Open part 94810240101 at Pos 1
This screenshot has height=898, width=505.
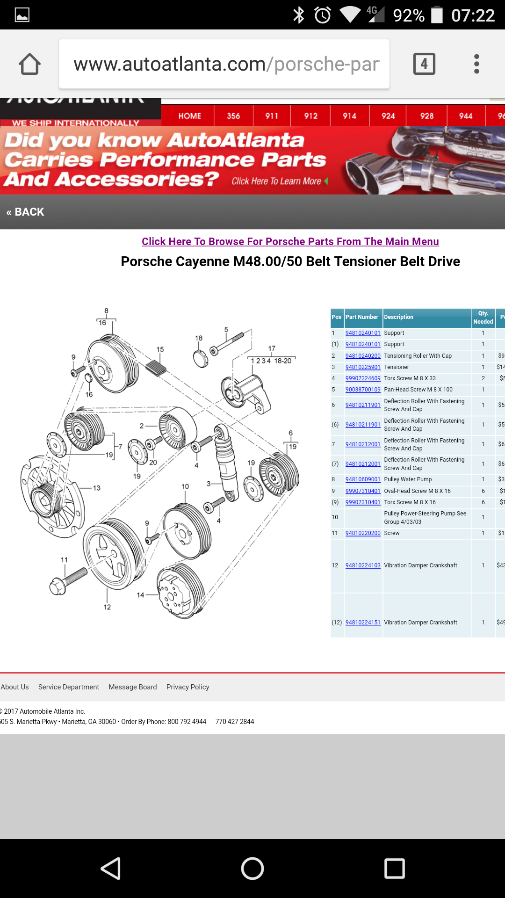click(x=363, y=333)
